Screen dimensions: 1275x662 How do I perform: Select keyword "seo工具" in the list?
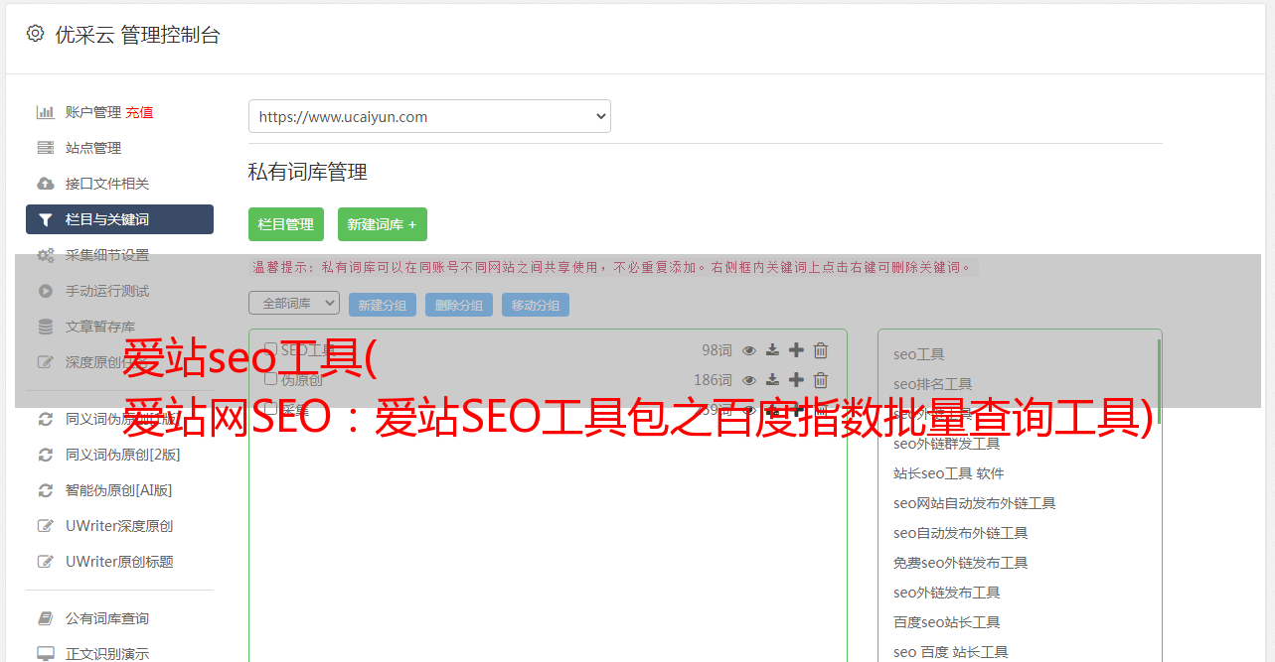pyautogui.click(x=919, y=354)
